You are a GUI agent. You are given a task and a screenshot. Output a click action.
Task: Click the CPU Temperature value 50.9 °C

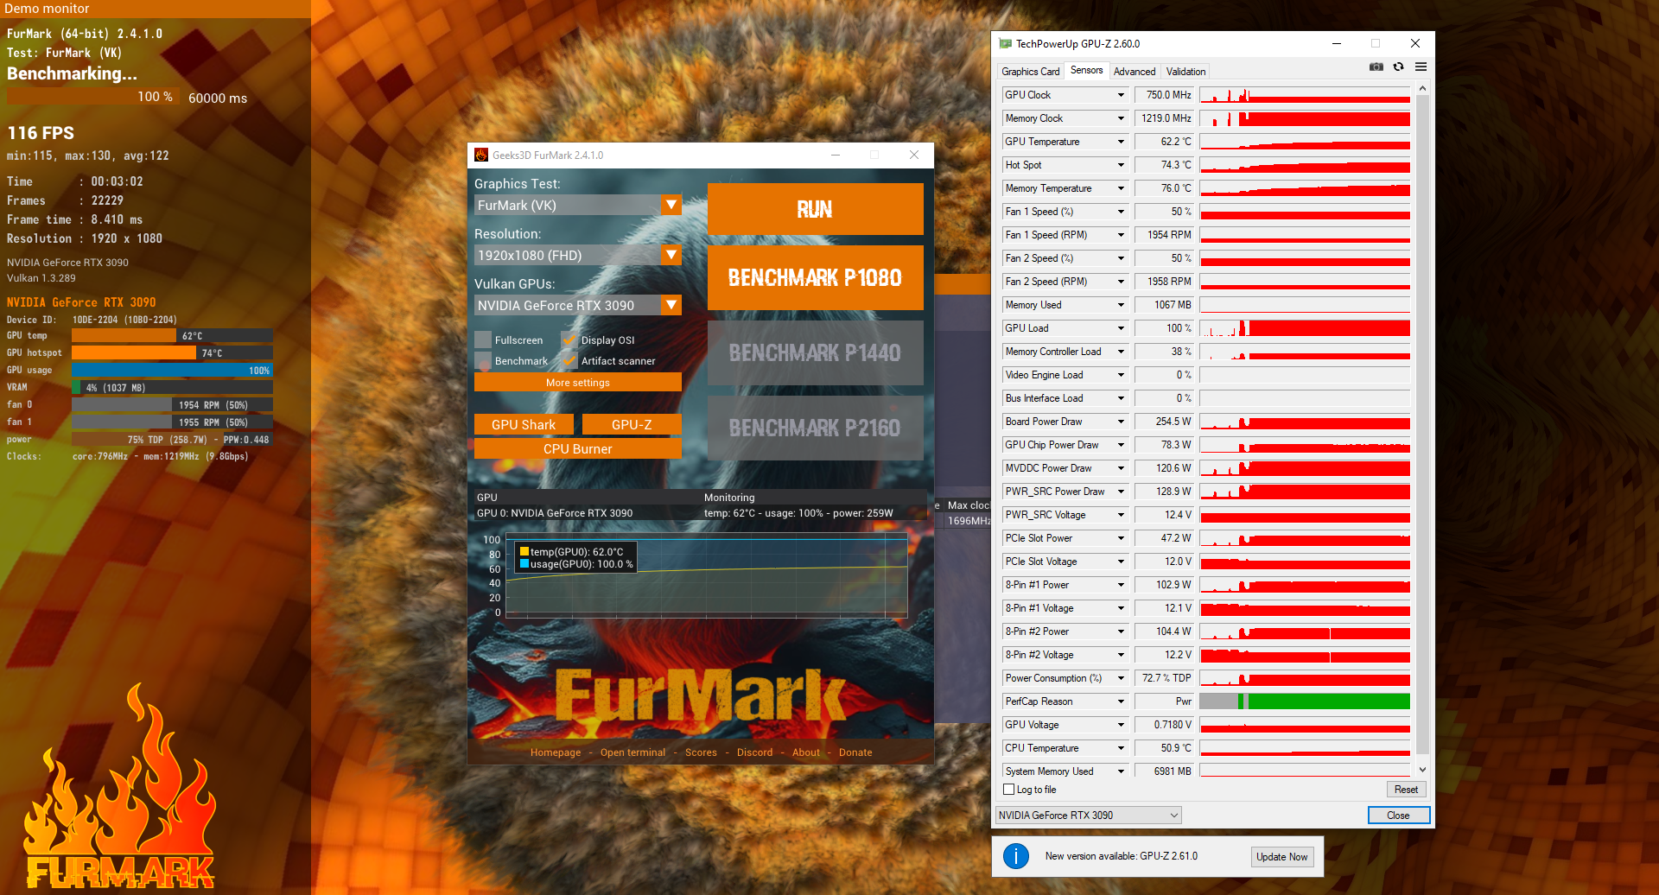(x=1164, y=748)
